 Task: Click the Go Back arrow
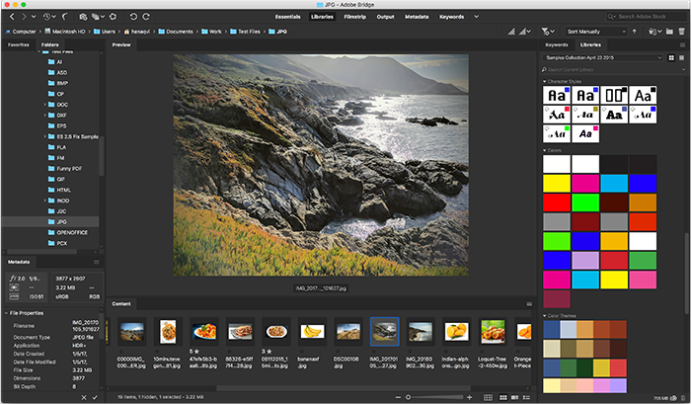pyautogui.click(x=10, y=17)
